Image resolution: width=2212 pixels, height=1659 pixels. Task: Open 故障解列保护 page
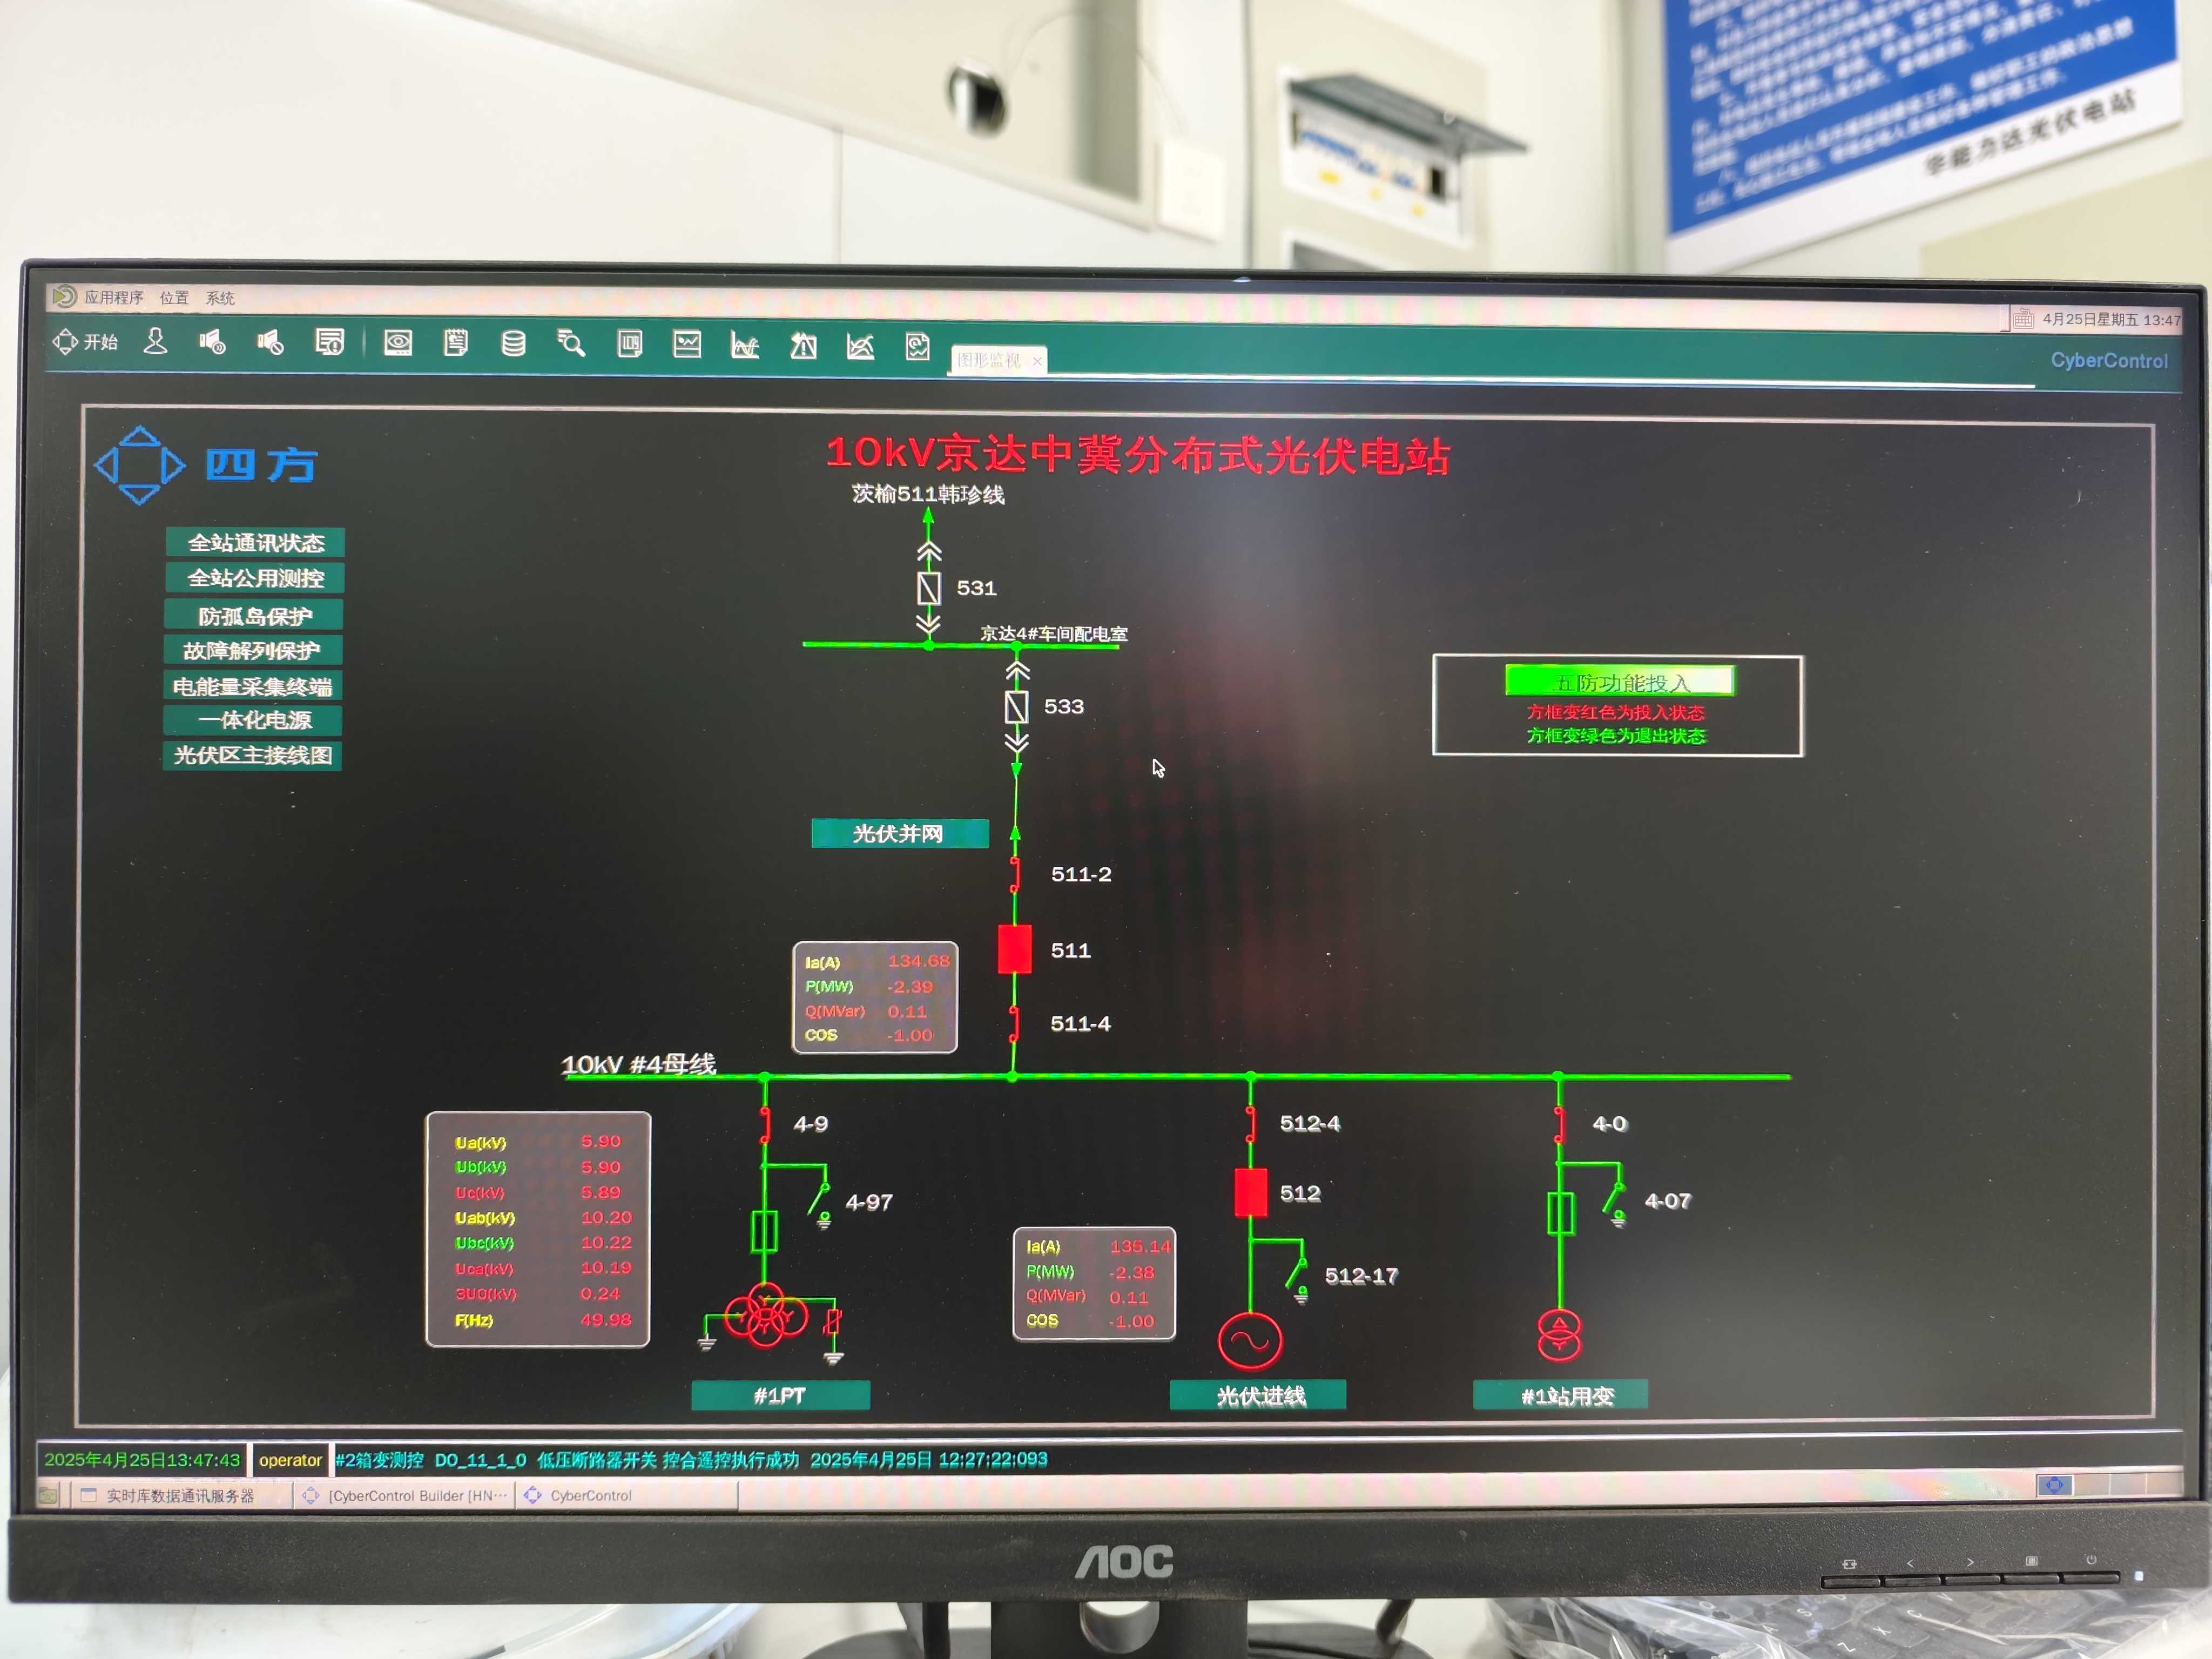253,651
